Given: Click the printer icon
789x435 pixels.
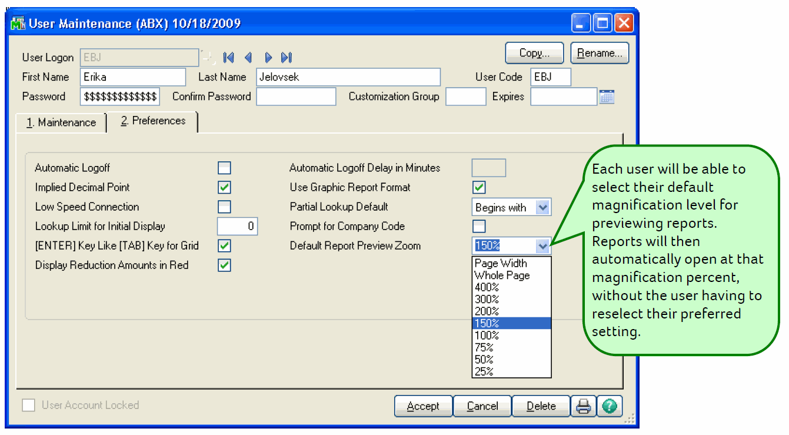Looking at the screenshot, I should pyautogui.click(x=583, y=406).
